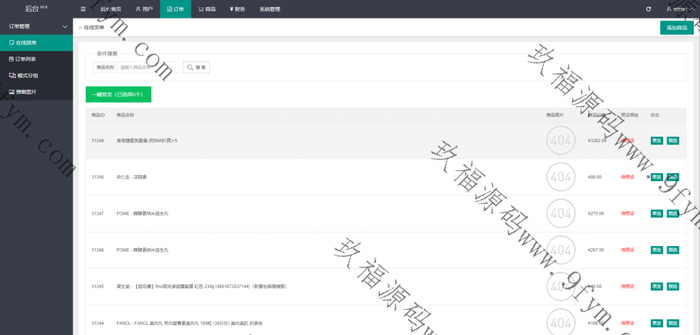The height and width of the screenshot is (335, 700).
Task: Click 预选 for product 31347
Action: point(673,213)
